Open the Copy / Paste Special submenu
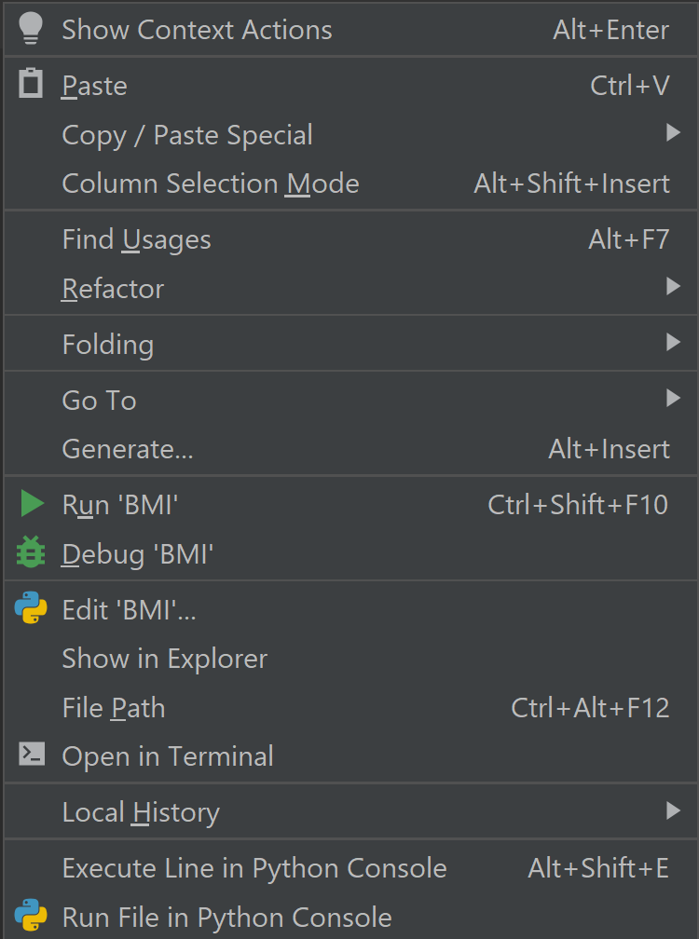 pyautogui.click(x=186, y=134)
